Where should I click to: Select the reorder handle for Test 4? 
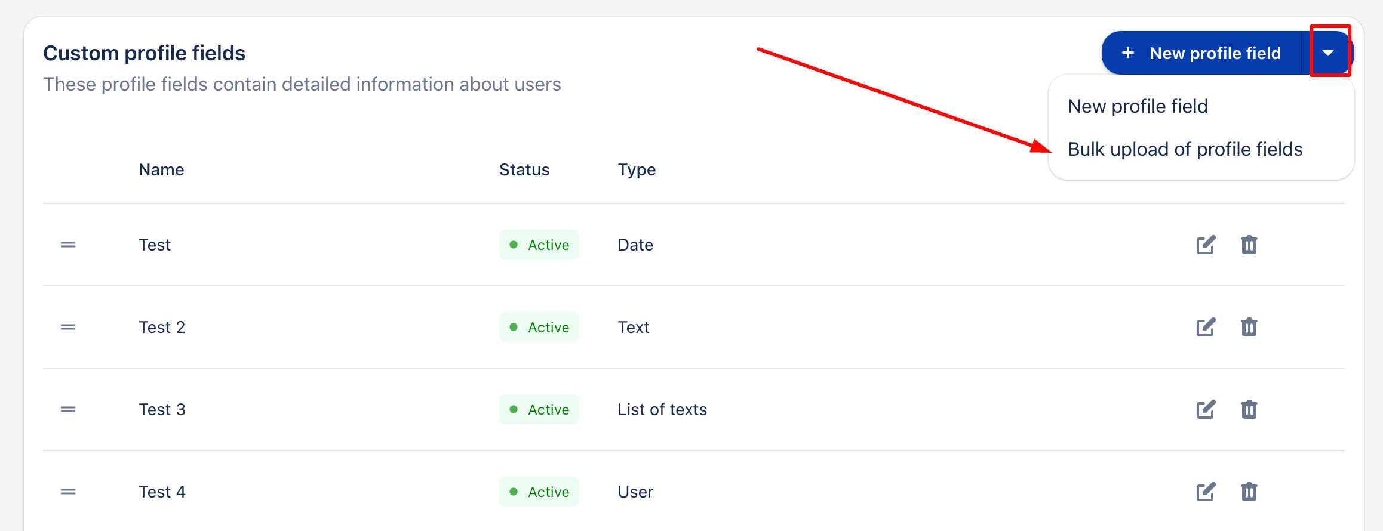click(x=68, y=492)
